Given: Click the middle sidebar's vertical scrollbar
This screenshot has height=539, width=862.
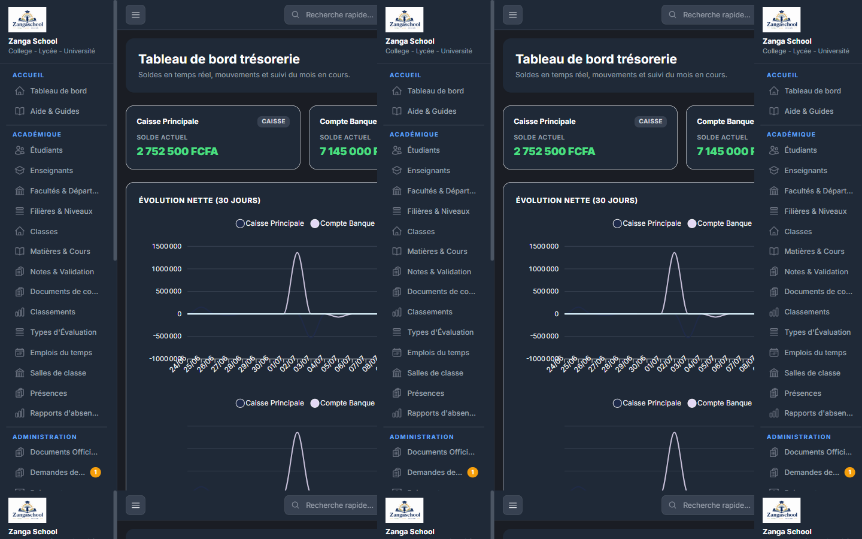Looking at the screenshot, I should coord(492,131).
